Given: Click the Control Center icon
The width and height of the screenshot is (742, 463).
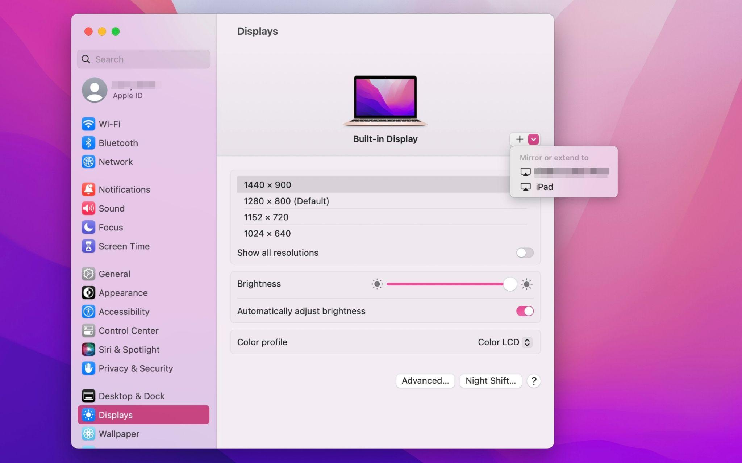Looking at the screenshot, I should coord(88,330).
